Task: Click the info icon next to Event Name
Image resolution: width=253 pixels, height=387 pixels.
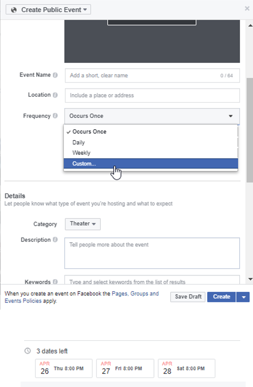Action: tap(55, 75)
